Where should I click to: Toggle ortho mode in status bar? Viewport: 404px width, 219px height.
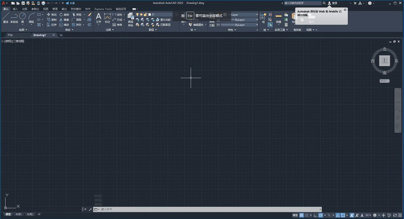[x=315, y=215]
